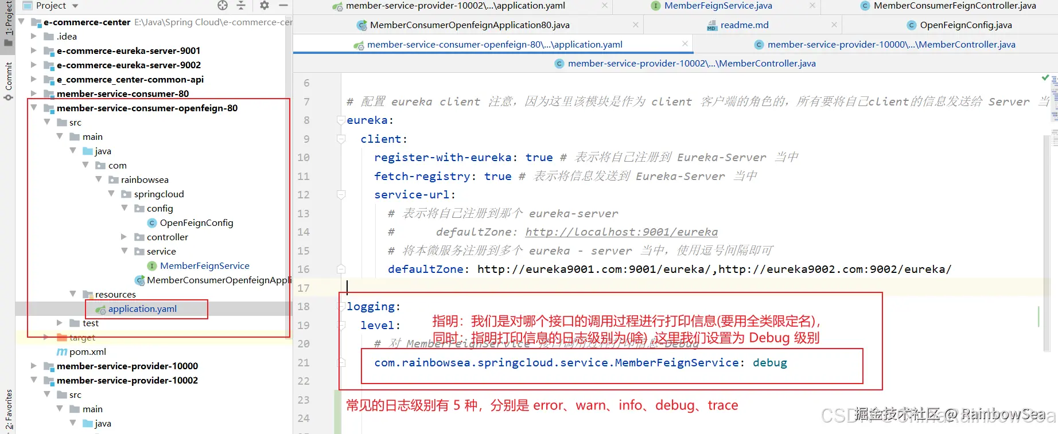This screenshot has width=1058, height=434.
Task: Expand e-commerce-eureka-server-9002 module
Action: [x=34, y=65]
